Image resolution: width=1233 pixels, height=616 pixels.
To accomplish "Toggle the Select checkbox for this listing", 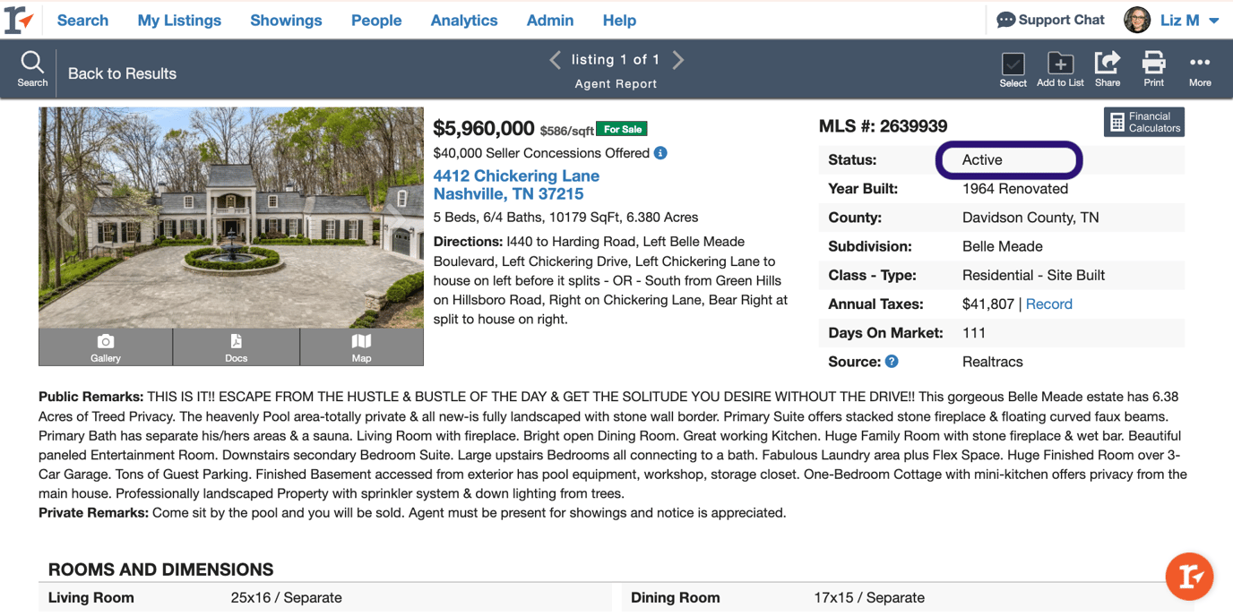I will tap(1013, 65).
